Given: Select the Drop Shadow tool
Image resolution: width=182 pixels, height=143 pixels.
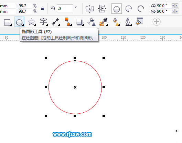Looking at the screenshot, I should click(x=80, y=22).
